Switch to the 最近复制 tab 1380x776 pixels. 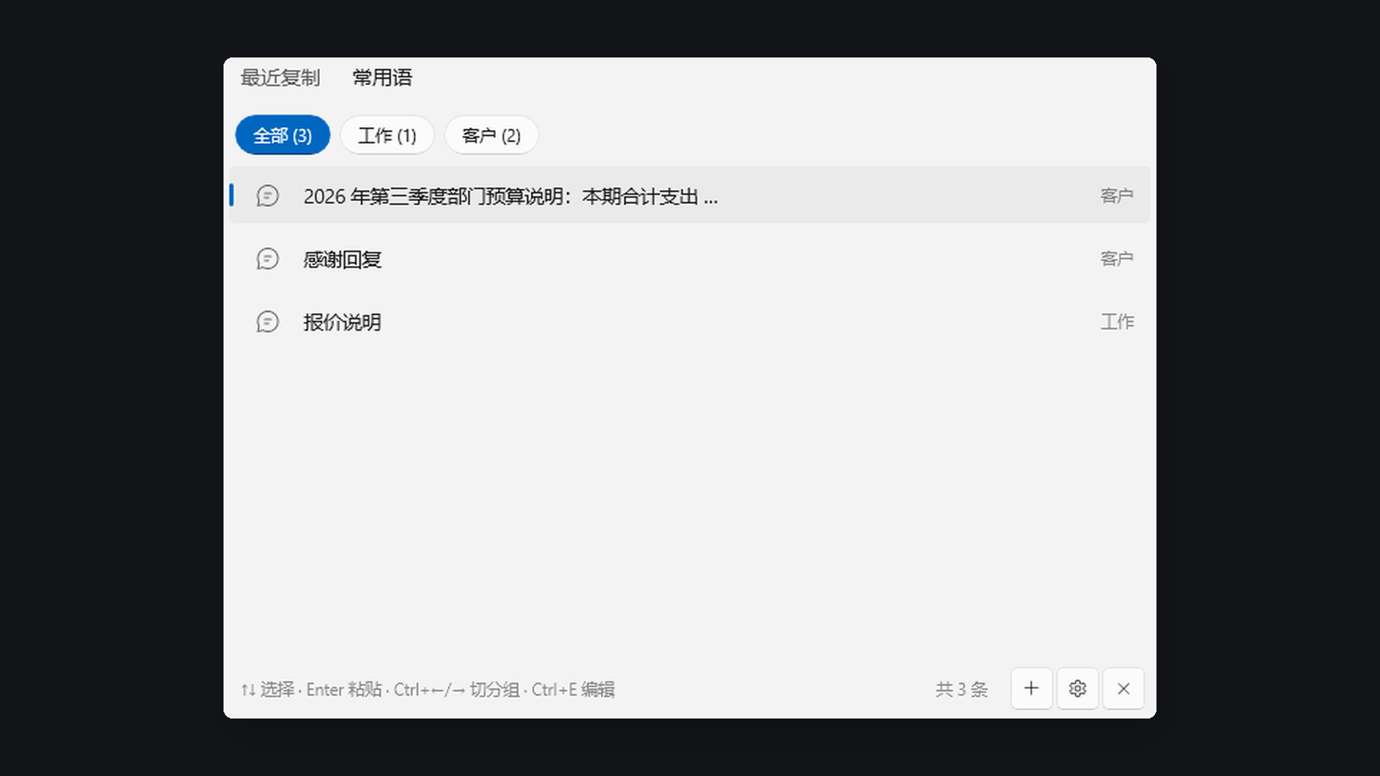click(280, 78)
